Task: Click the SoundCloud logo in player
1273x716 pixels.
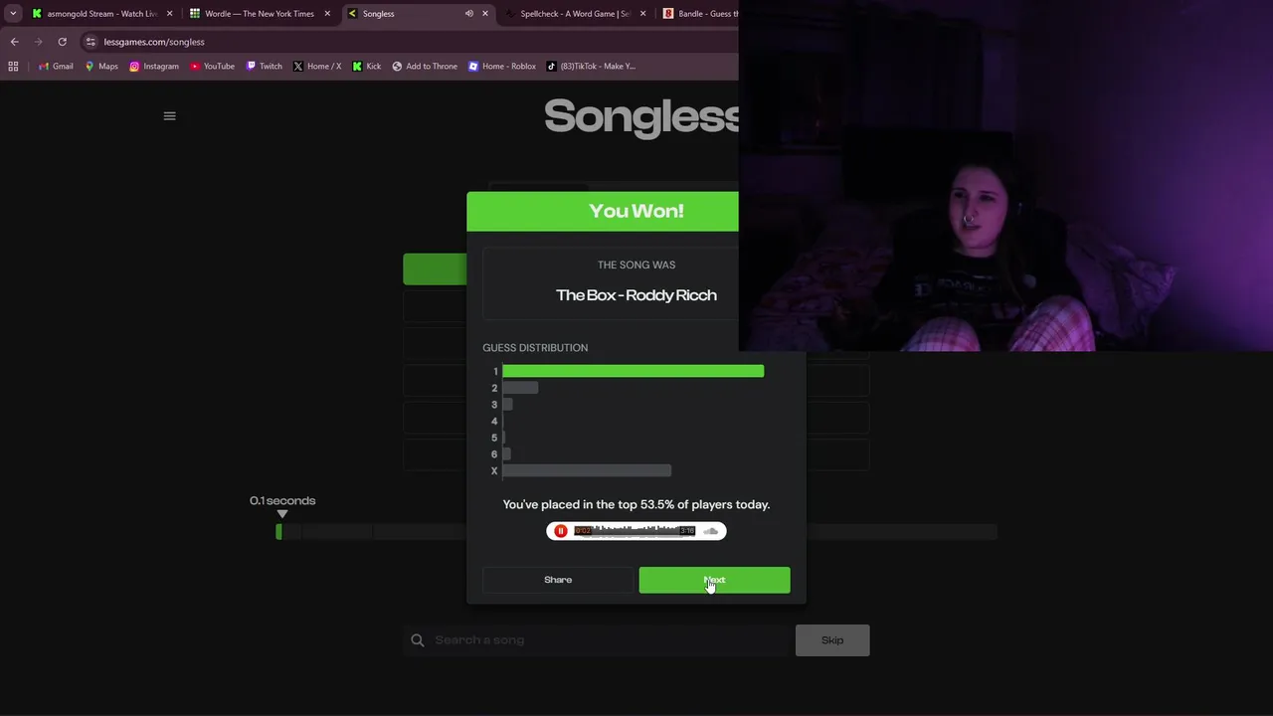Action: tap(710, 531)
